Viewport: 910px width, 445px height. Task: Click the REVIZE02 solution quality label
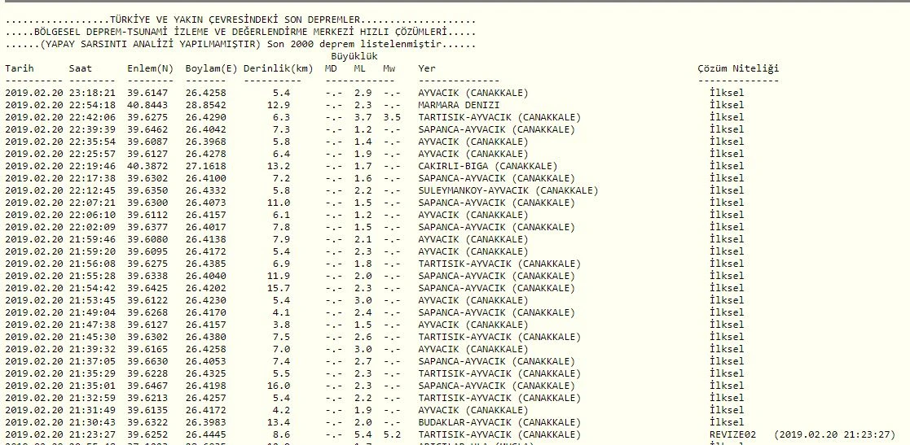tap(732, 434)
